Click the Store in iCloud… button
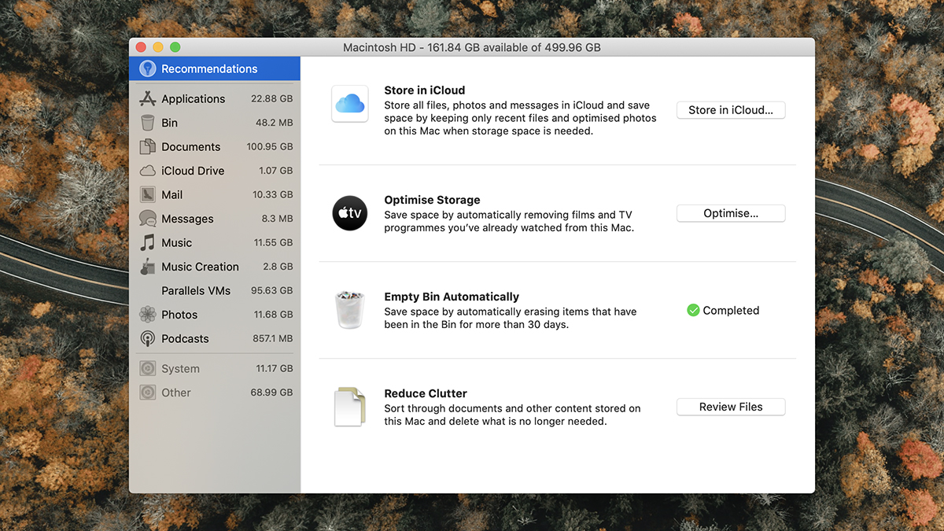The image size is (944, 531). [731, 110]
